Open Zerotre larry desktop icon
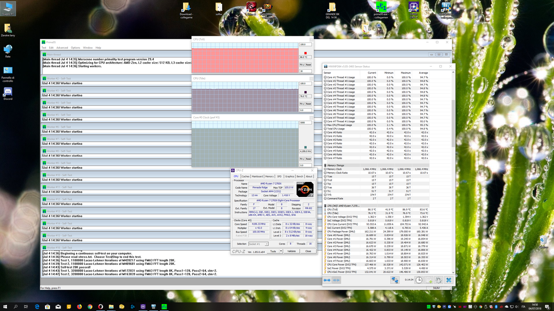 point(8,29)
